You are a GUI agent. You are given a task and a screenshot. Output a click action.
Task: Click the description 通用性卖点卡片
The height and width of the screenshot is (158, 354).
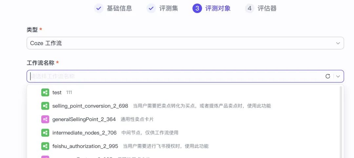tap(137, 119)
